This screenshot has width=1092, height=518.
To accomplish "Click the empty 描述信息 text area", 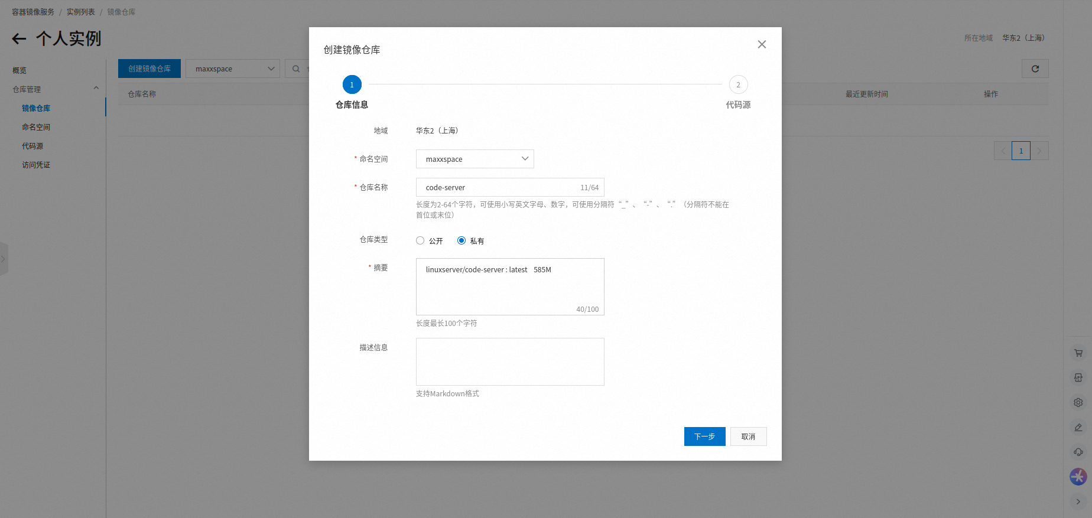I will (x=510, y=361).
